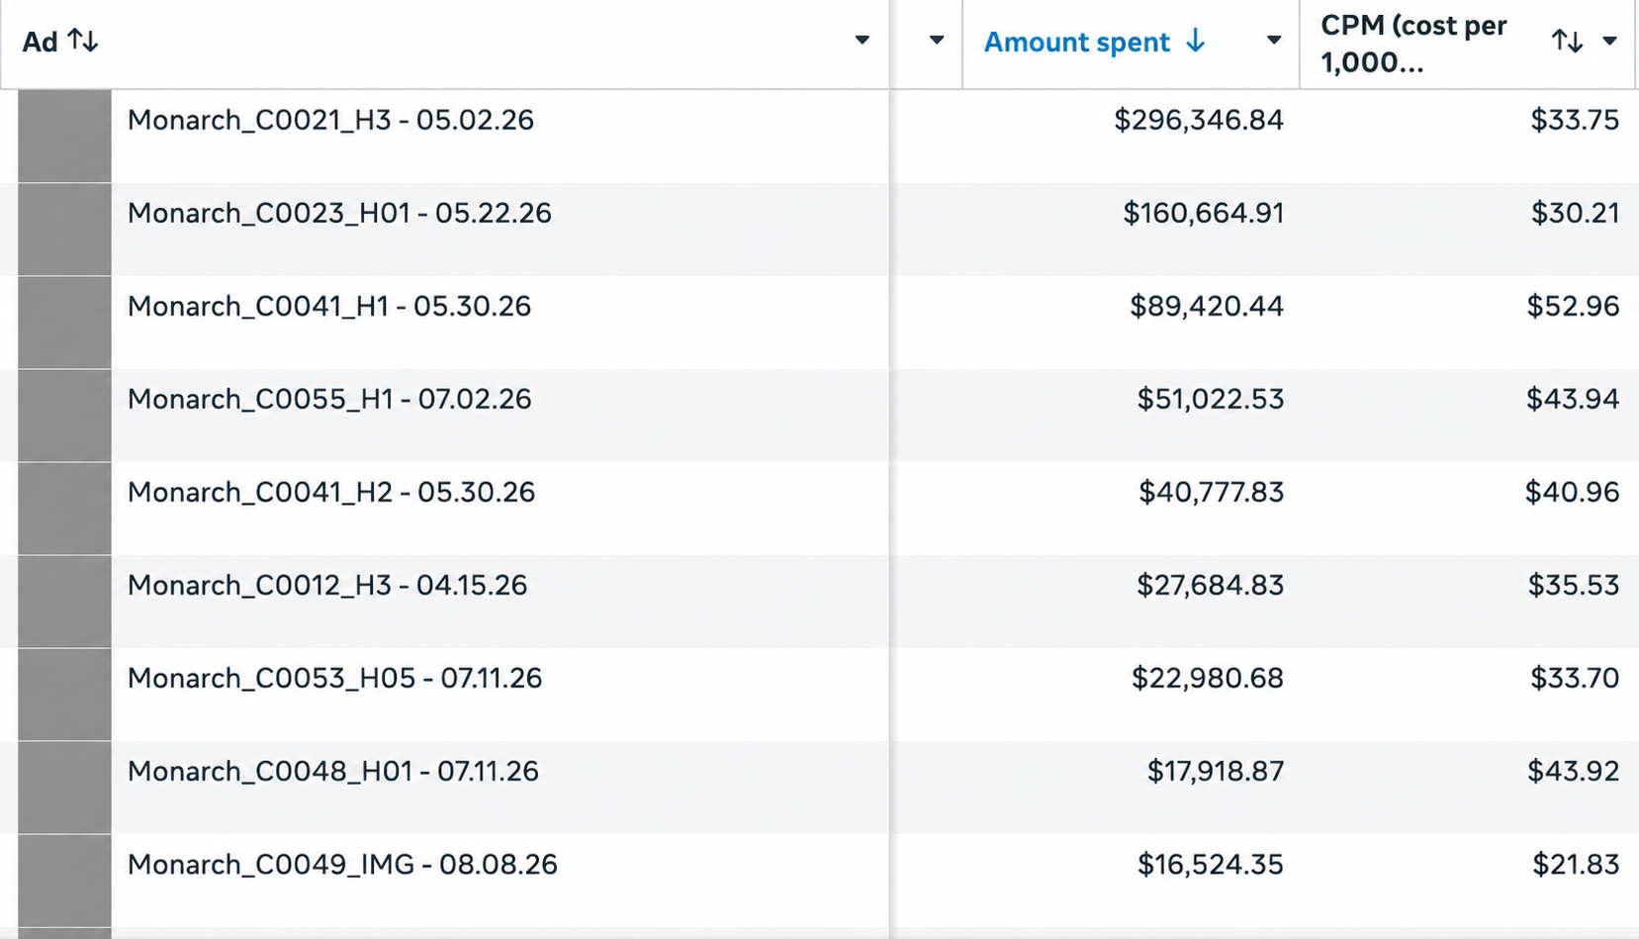Screen dimensions: 1639x939
Task: Click the CPM value $21.83
Action: (x=1576, y=865)
